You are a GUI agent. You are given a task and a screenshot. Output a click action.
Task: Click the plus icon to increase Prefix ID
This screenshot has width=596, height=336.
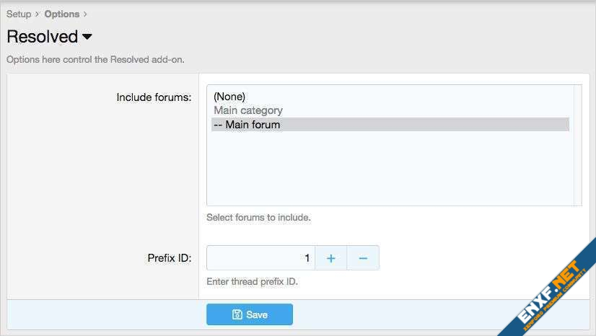pyautogui.click(x=331, y=258)
